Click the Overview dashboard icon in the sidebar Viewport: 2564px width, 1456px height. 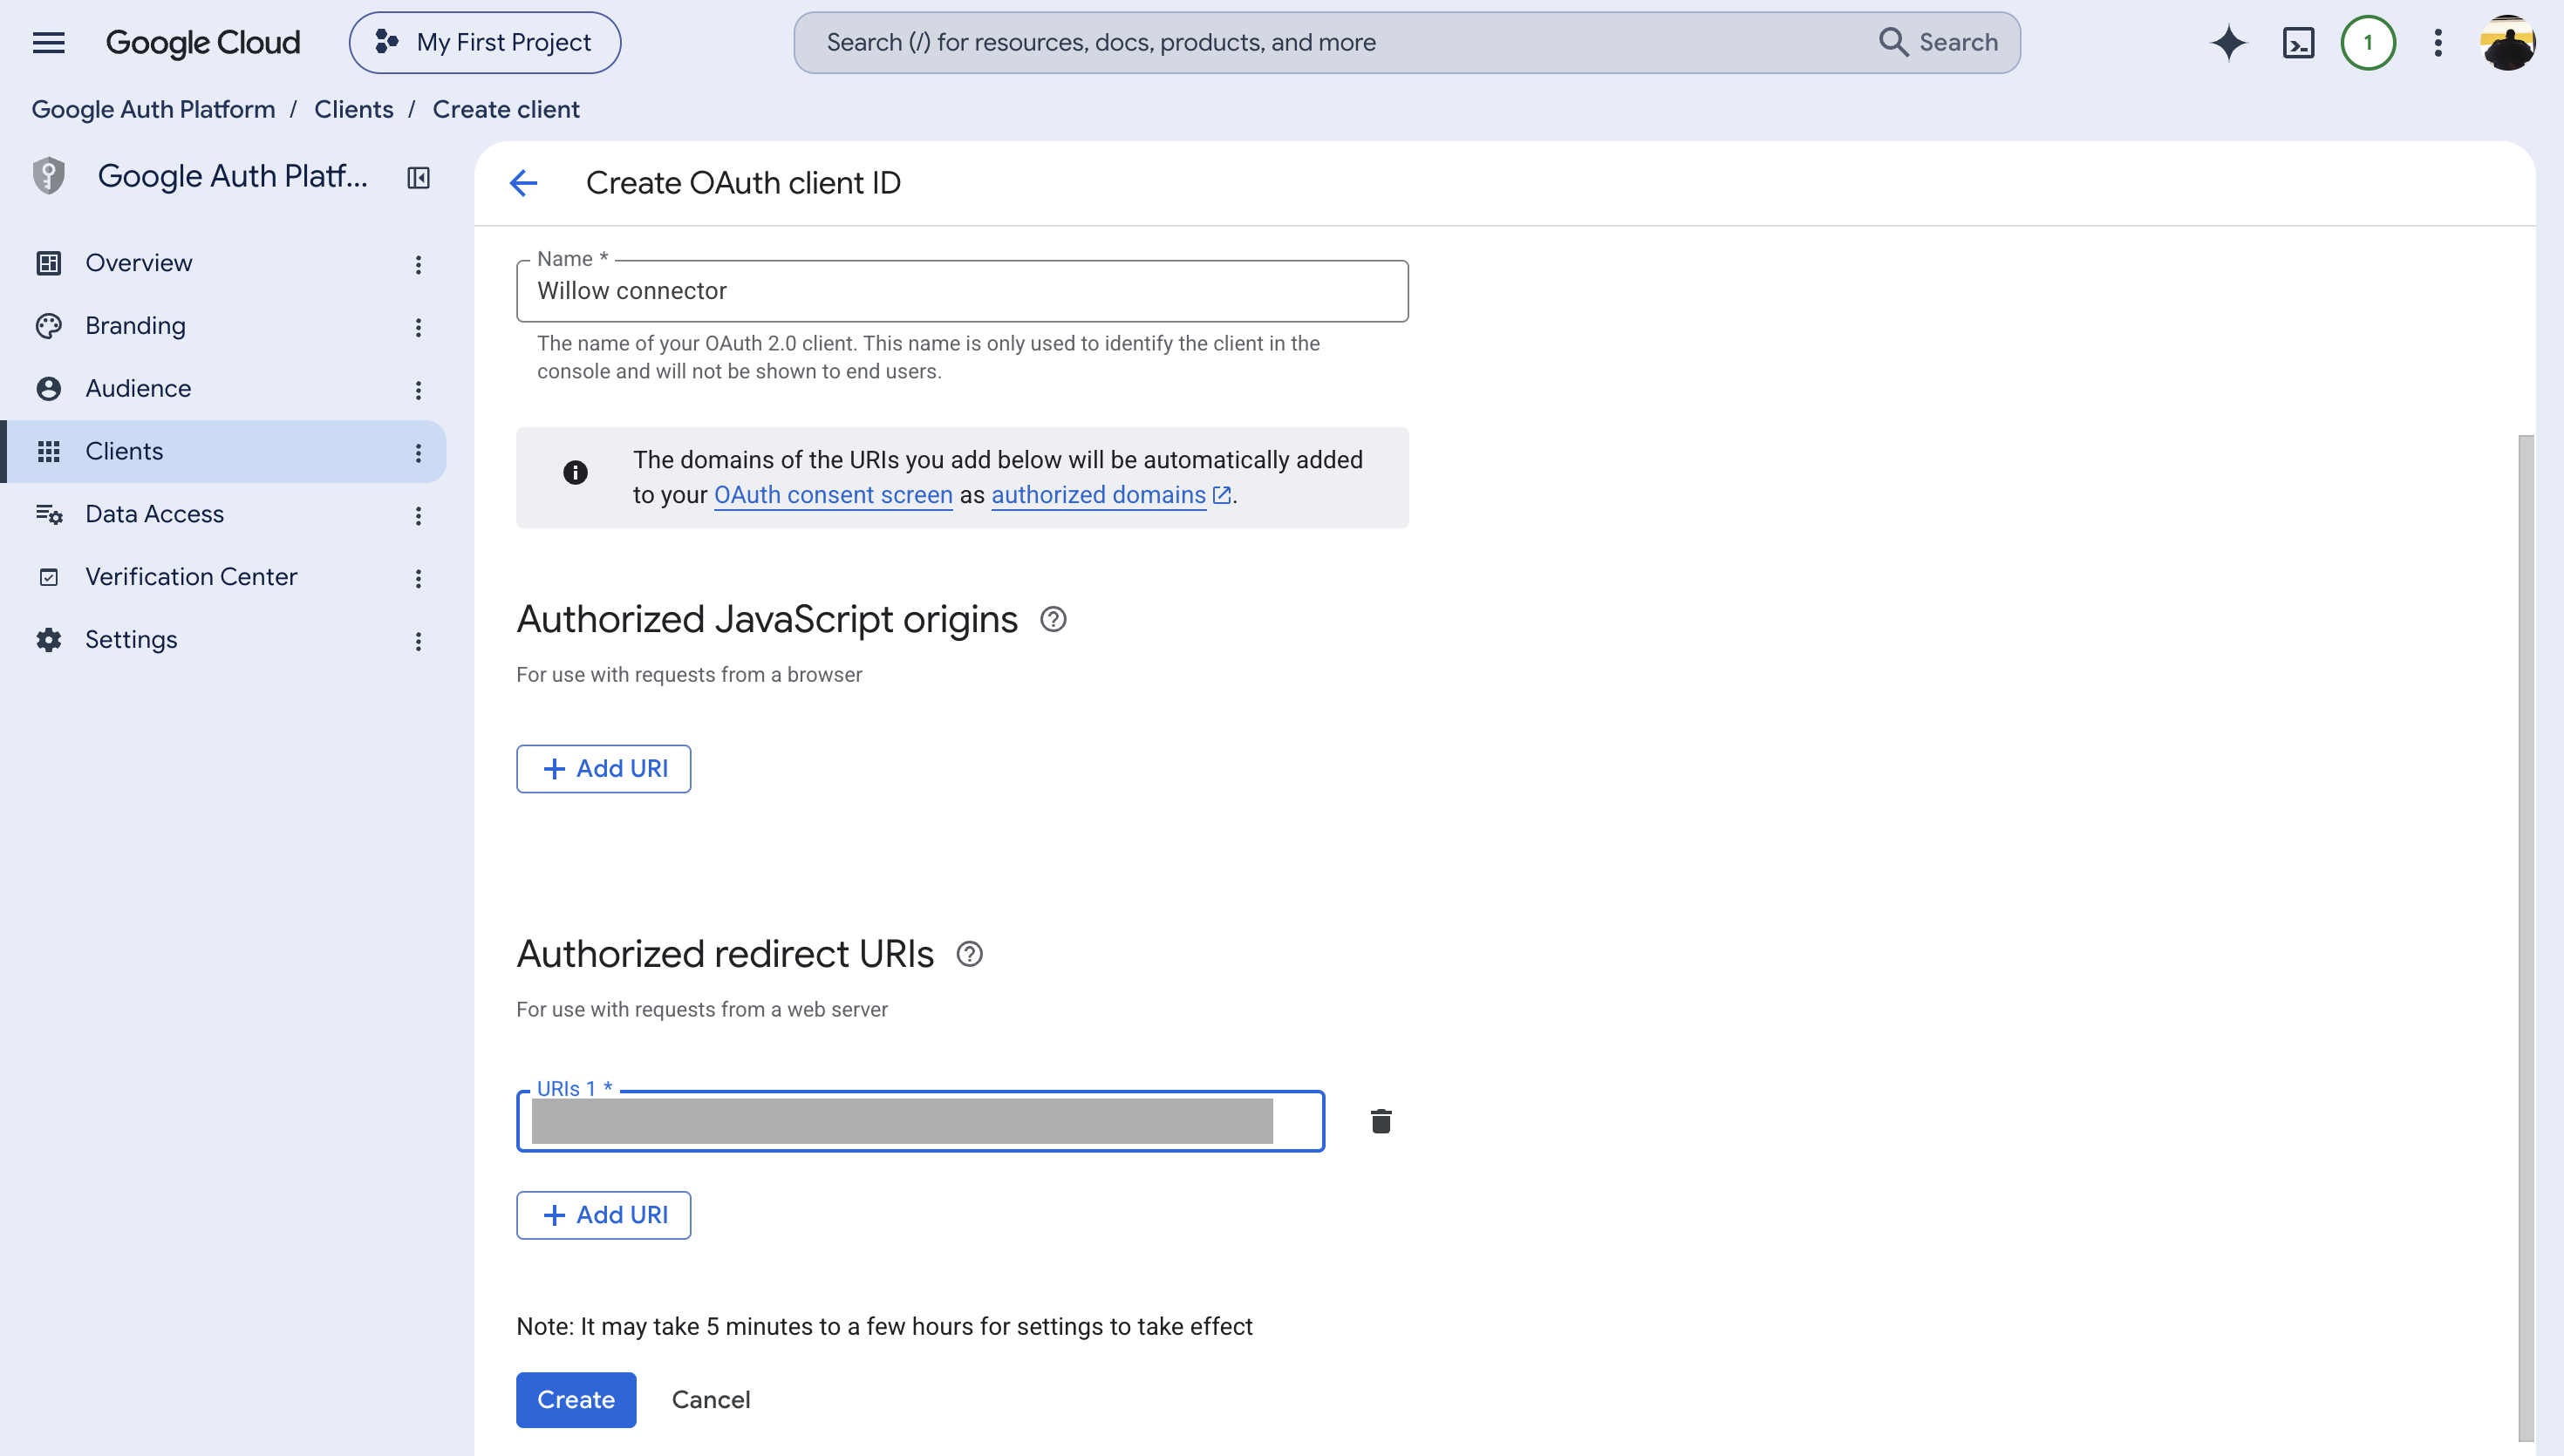pyautogui.click(x=48, y=263)
